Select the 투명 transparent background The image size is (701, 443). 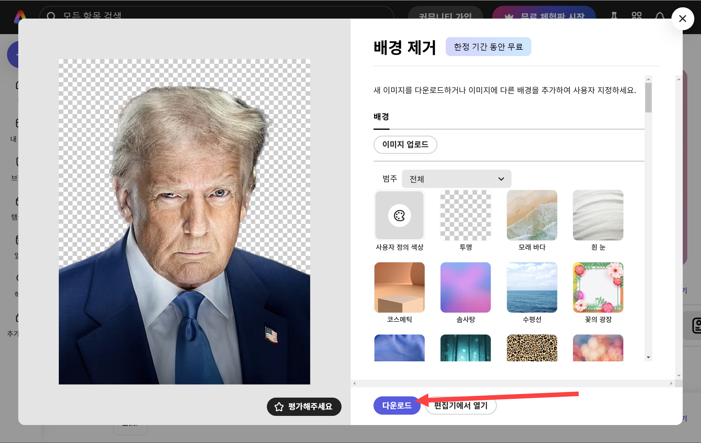pyautogui.click(x=466, y=215)
